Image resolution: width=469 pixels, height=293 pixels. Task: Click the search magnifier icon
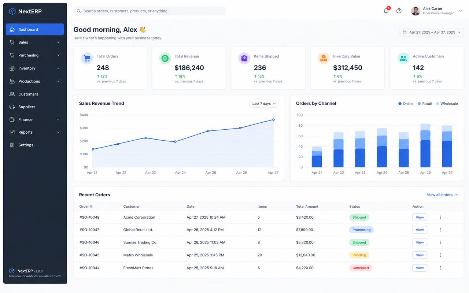(78, 11)
